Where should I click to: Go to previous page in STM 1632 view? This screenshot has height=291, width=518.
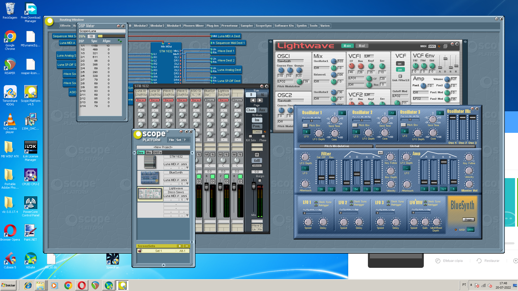[x=253, y=100]
